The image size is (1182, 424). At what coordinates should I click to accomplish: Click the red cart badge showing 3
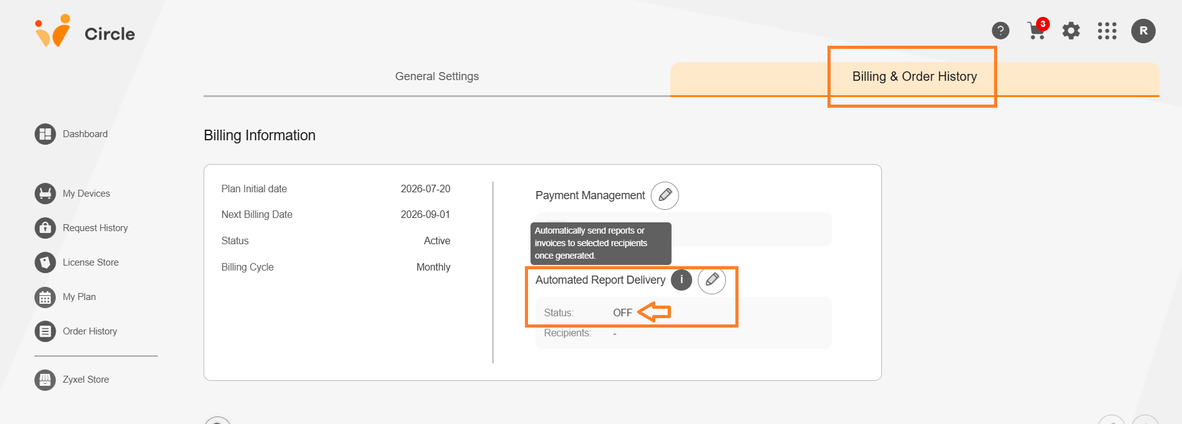click(x=1043, y=24)
